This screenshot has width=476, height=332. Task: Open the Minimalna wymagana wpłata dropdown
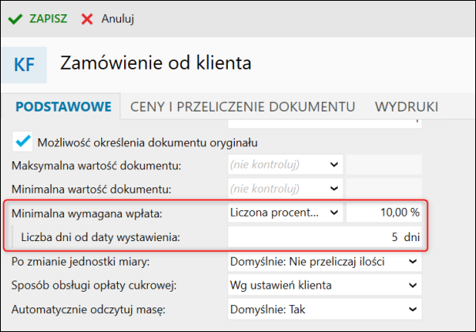[285, 213]
